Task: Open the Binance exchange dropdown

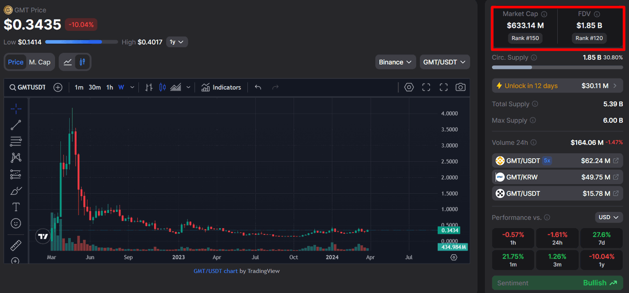Action: tap(396, 62)
